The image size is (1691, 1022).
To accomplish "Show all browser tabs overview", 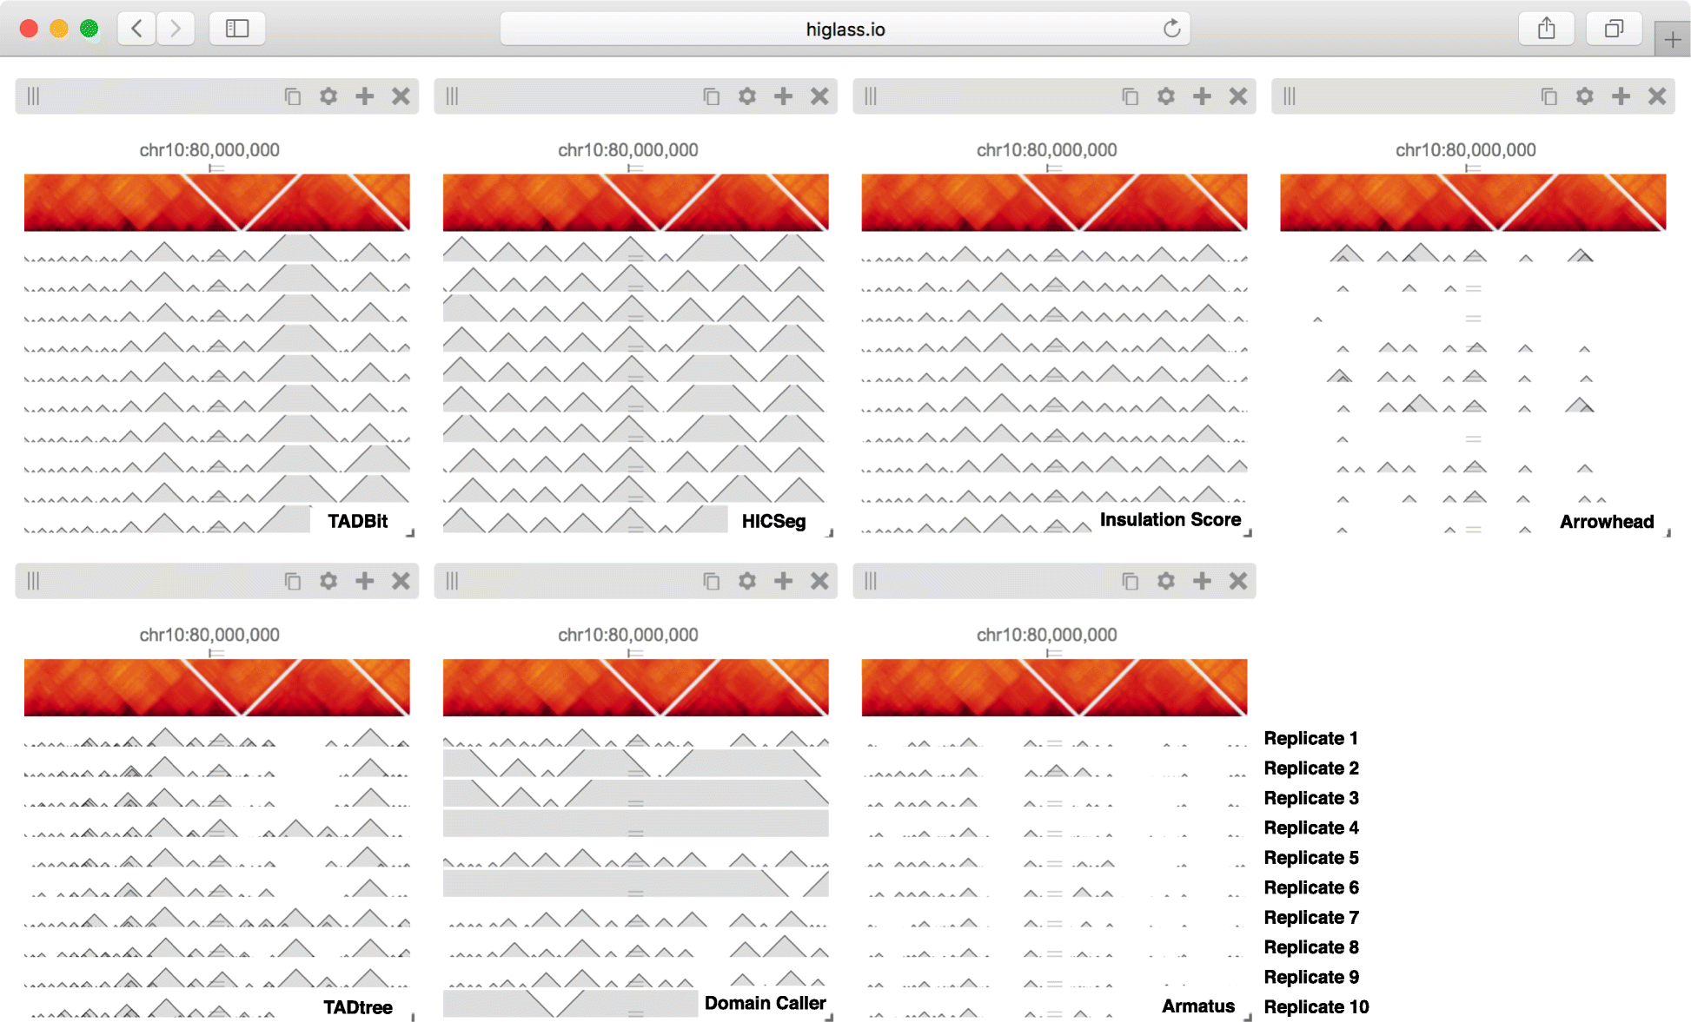I will click(1614, 29).
